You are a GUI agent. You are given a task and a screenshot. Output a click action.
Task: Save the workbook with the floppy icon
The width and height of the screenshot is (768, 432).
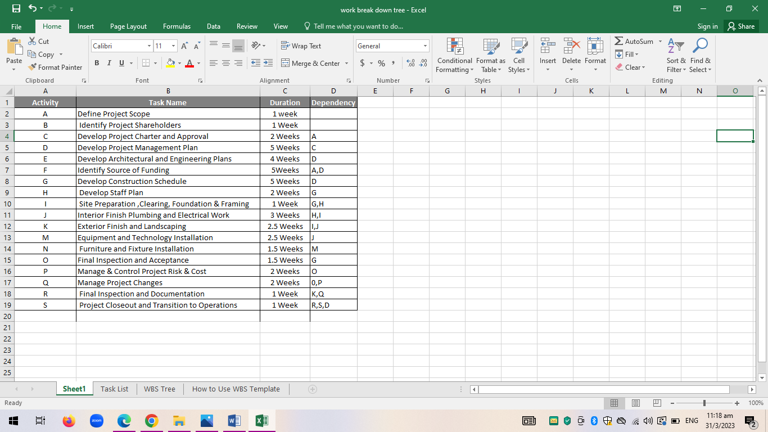point(16,9)
